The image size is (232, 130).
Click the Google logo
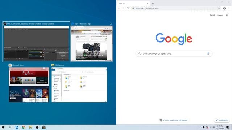click(x=174, y=39)
